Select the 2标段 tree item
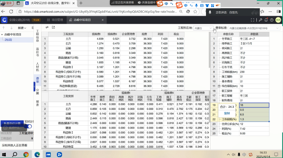 point(8,40)
